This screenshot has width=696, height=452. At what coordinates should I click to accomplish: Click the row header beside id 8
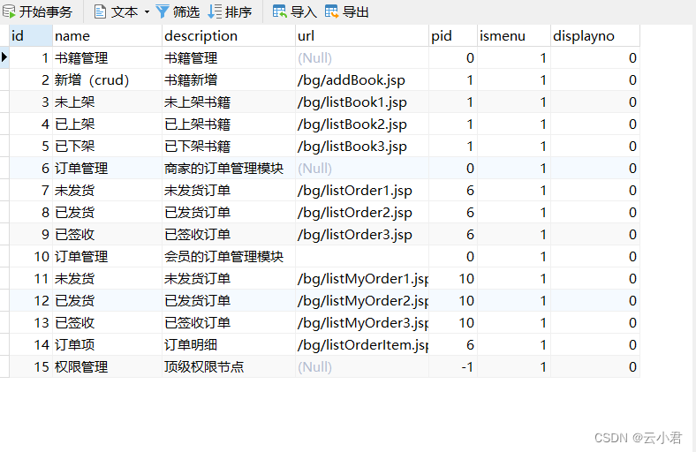(4, 213)
